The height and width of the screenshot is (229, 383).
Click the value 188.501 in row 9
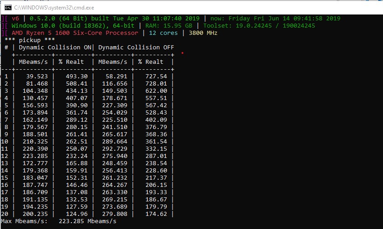click(x=35, y=134)
